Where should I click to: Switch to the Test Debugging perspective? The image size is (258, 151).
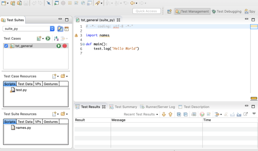point(226,11)
